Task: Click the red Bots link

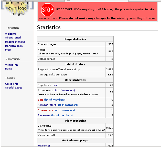Action: coord(40,100)
